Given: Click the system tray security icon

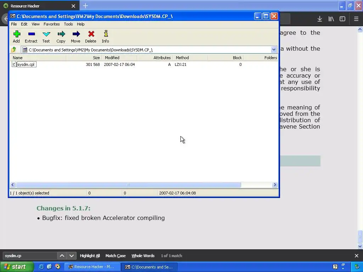Looking at the screenshot, I should [357, 267].
